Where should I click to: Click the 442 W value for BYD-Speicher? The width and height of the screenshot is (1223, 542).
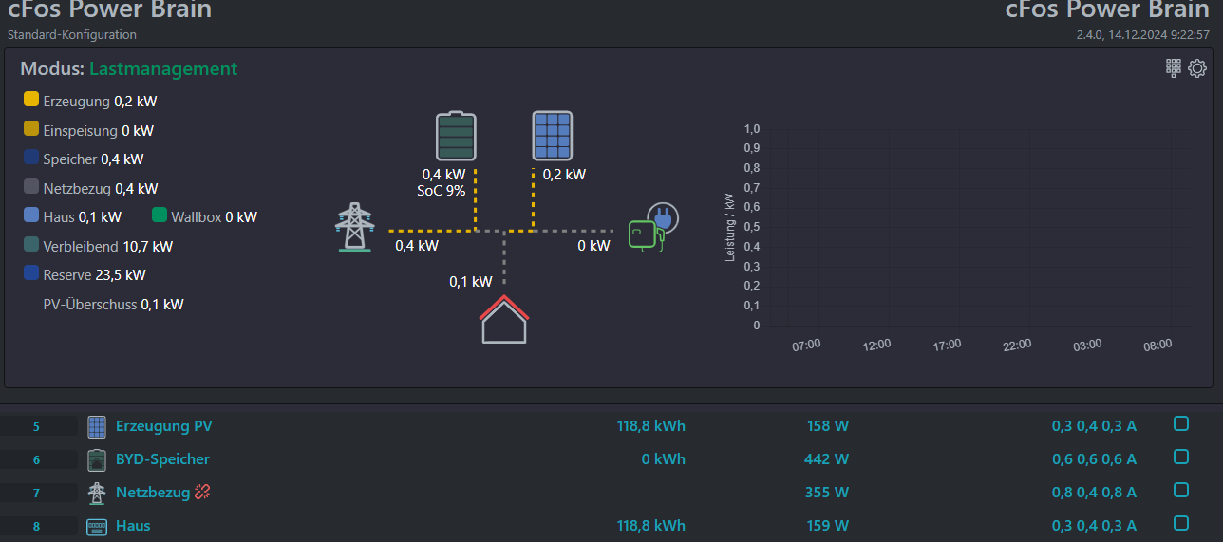tap(827, 459)
